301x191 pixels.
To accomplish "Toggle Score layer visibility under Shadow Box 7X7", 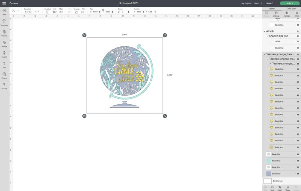I will (x=298, y=41).
